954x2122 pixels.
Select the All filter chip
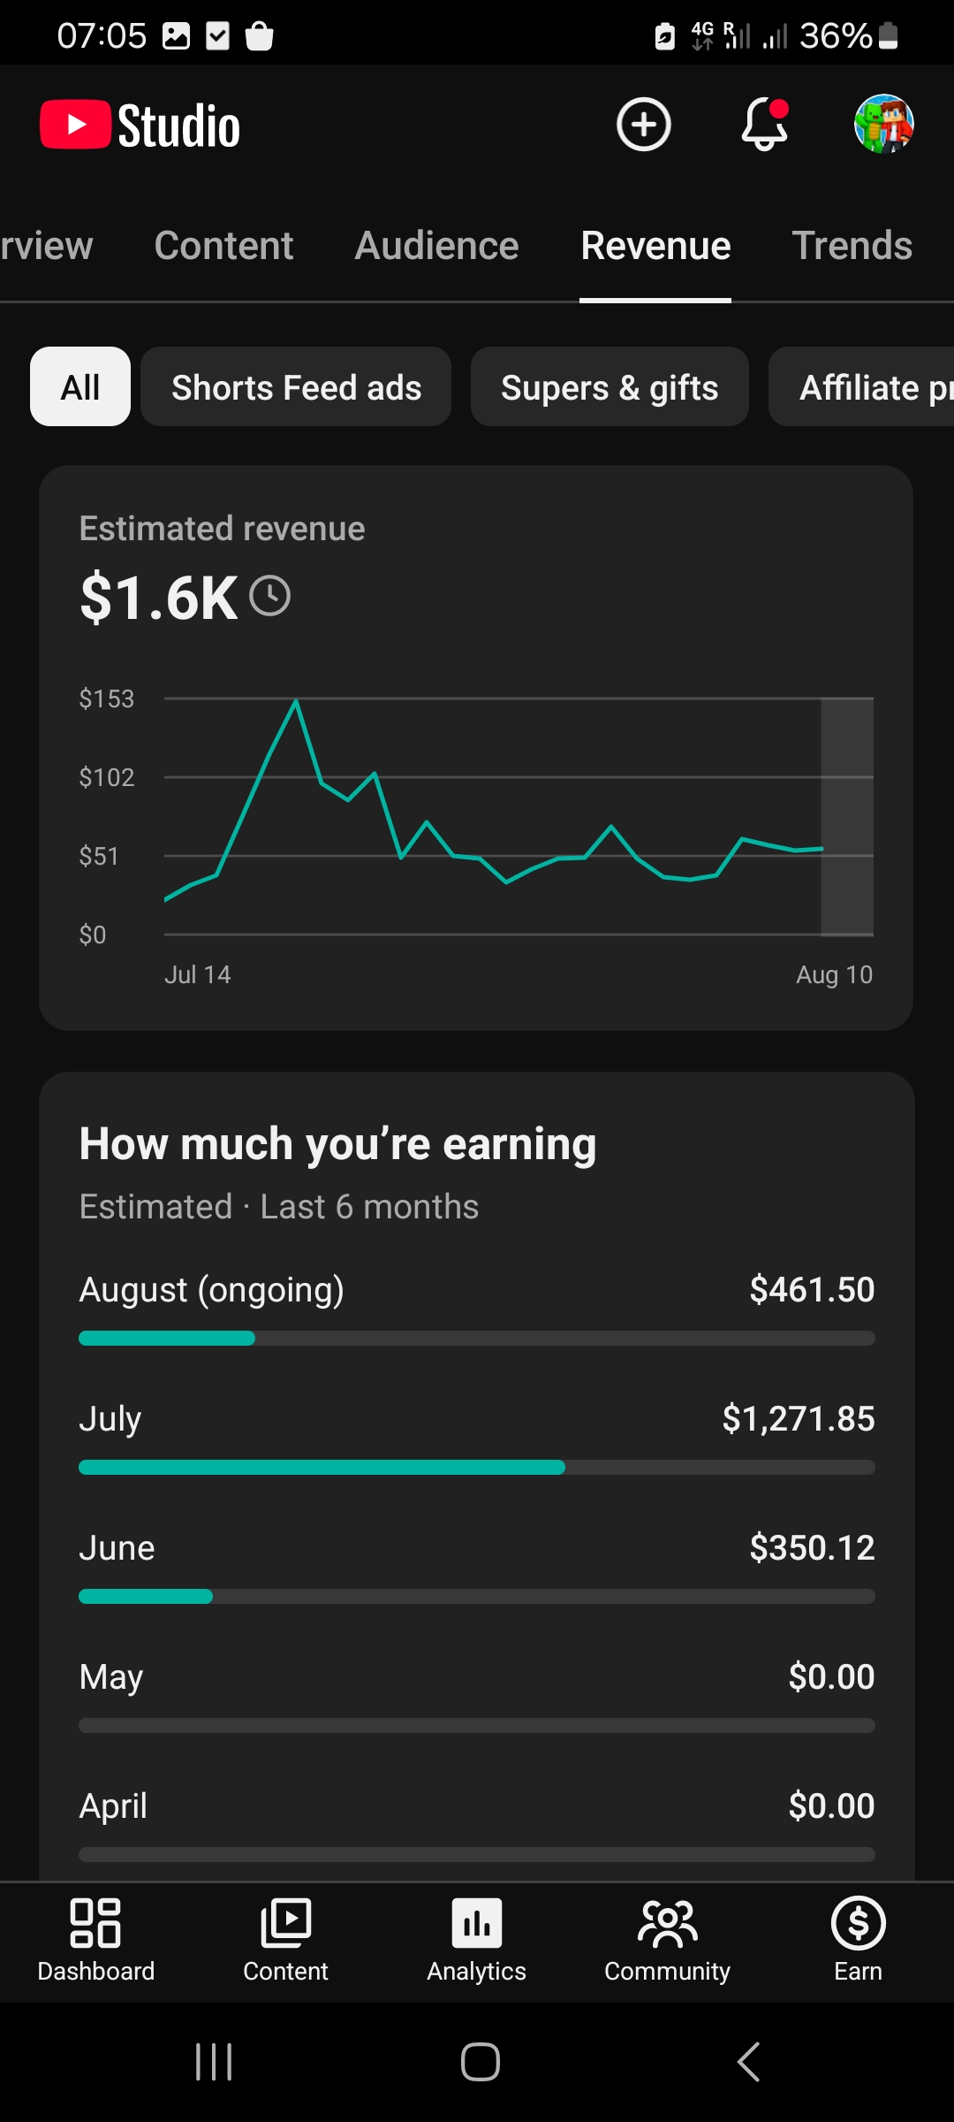pos(80,386)
